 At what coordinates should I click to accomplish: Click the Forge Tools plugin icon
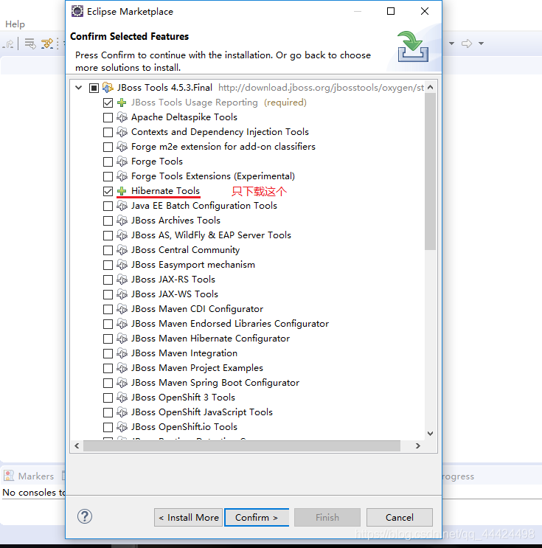point(122,162)
